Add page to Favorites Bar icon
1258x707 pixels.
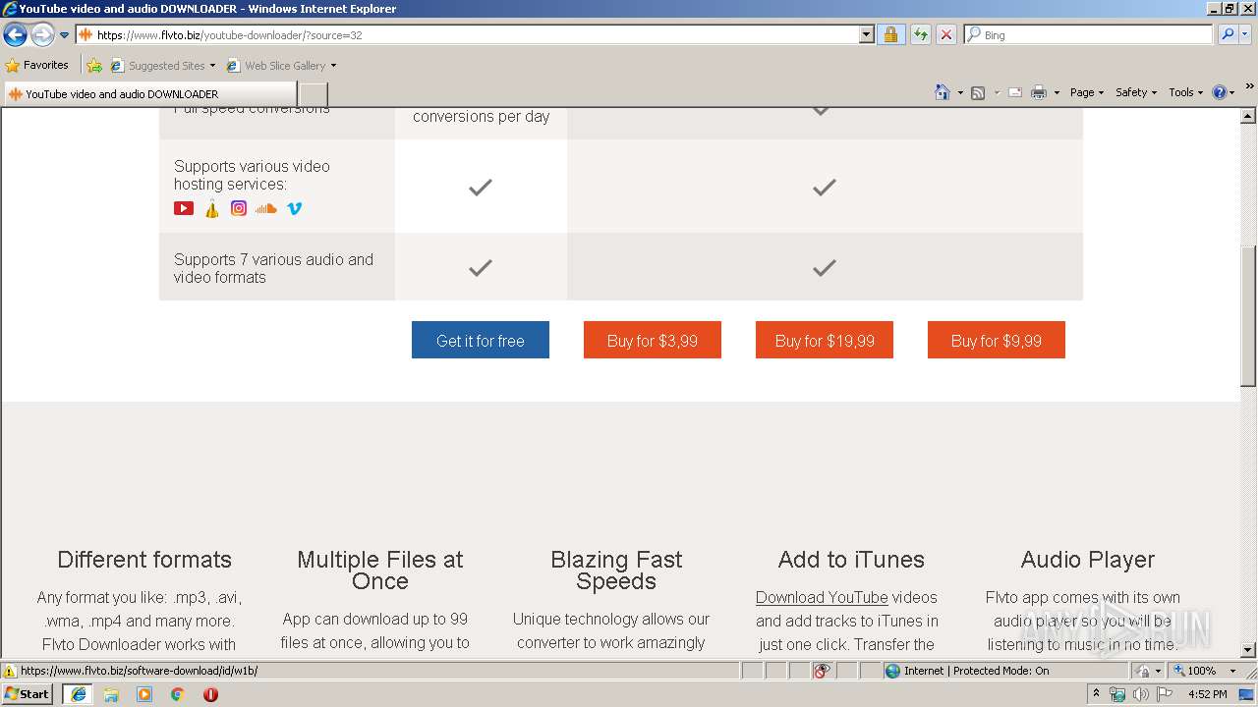(x=94, y=66)
